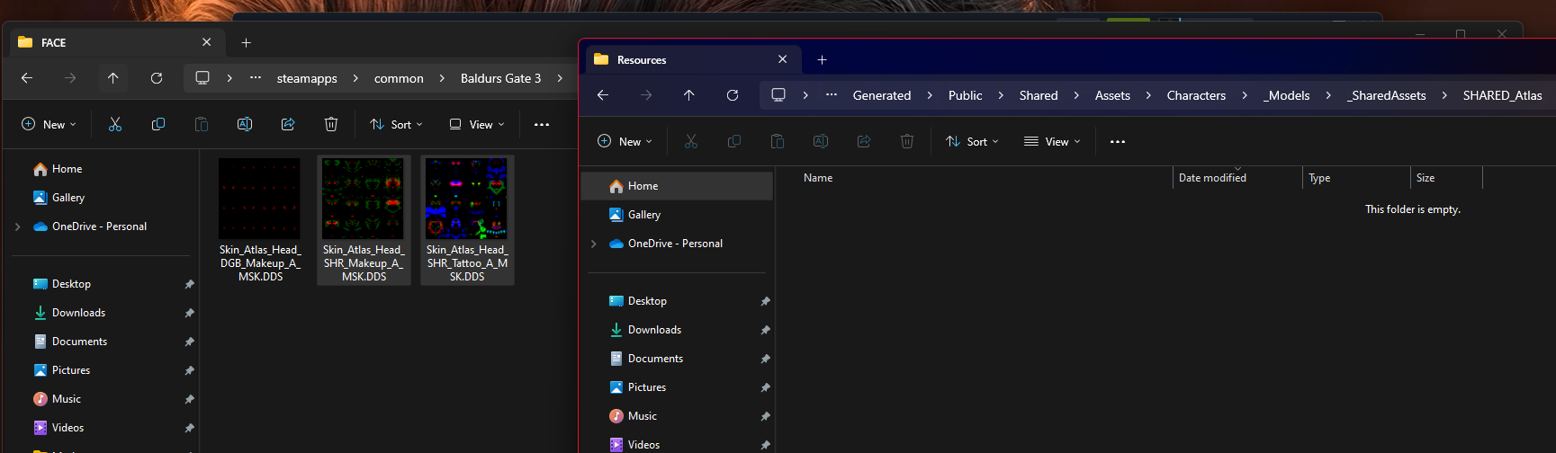This screenshot has width=1556, height=453.
Task: Click the Cut icon in FACE window toolbar
Action: point(115,124)
